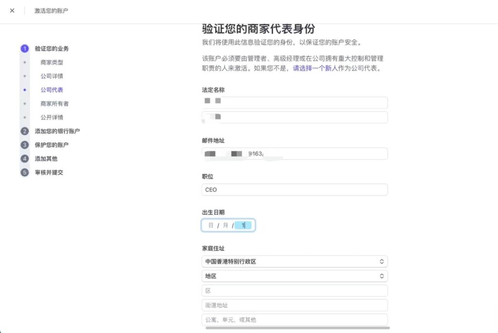Click the 月 month part of birth date
The height and width of the screenshot is (333, 498).
click(x=225, y=226)
